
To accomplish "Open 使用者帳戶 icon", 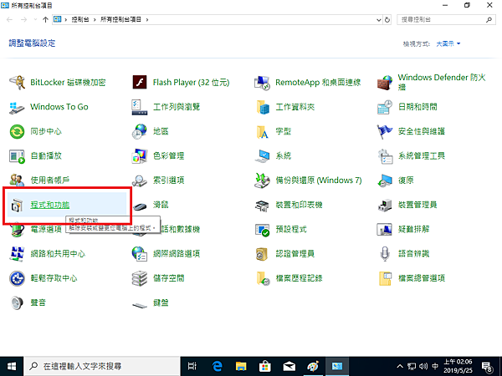I will click(17, 180).
